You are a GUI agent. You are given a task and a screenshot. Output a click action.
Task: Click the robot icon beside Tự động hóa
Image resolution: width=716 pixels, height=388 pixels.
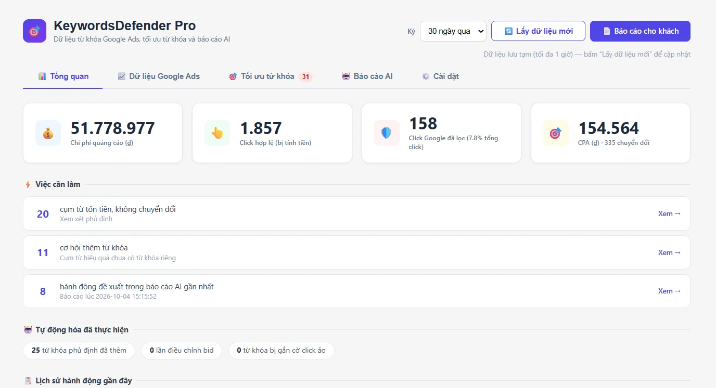pyautogui.click(x=28, y=330)
